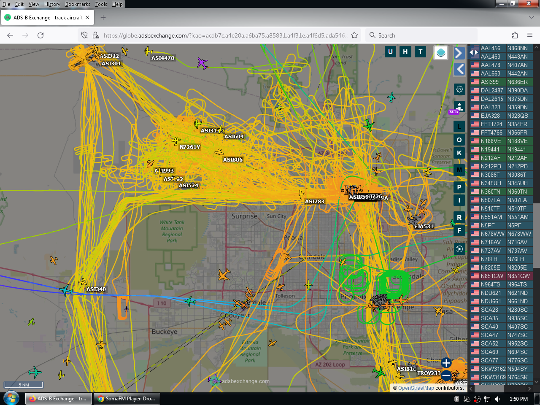Viewport: 540px width, 405px height.
Task: View site security lock information
Action: coord(96,35)
